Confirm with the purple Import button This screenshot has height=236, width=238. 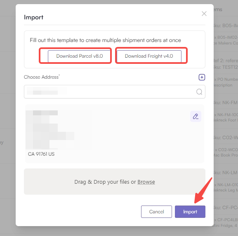pyautogui.click(x=190, y=212)
